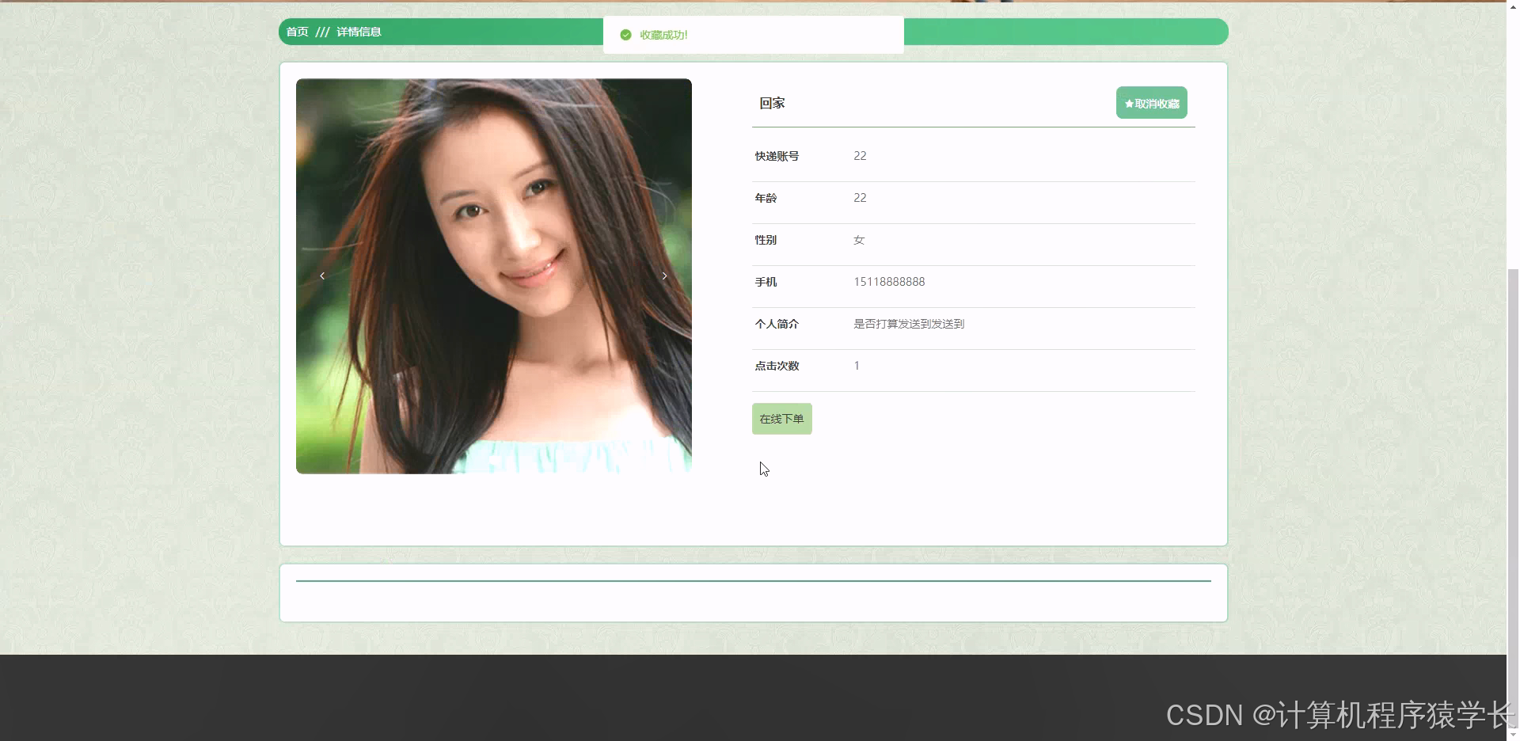The image size is (1520, 741).
Task: Toggle favorite off via 取消收藏 button
Action: tap(1152, 102)
